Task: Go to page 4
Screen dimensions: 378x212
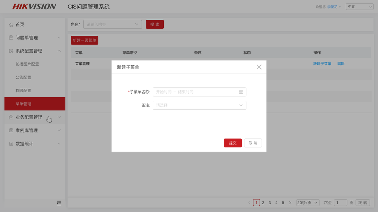Action: click(276, 202)
